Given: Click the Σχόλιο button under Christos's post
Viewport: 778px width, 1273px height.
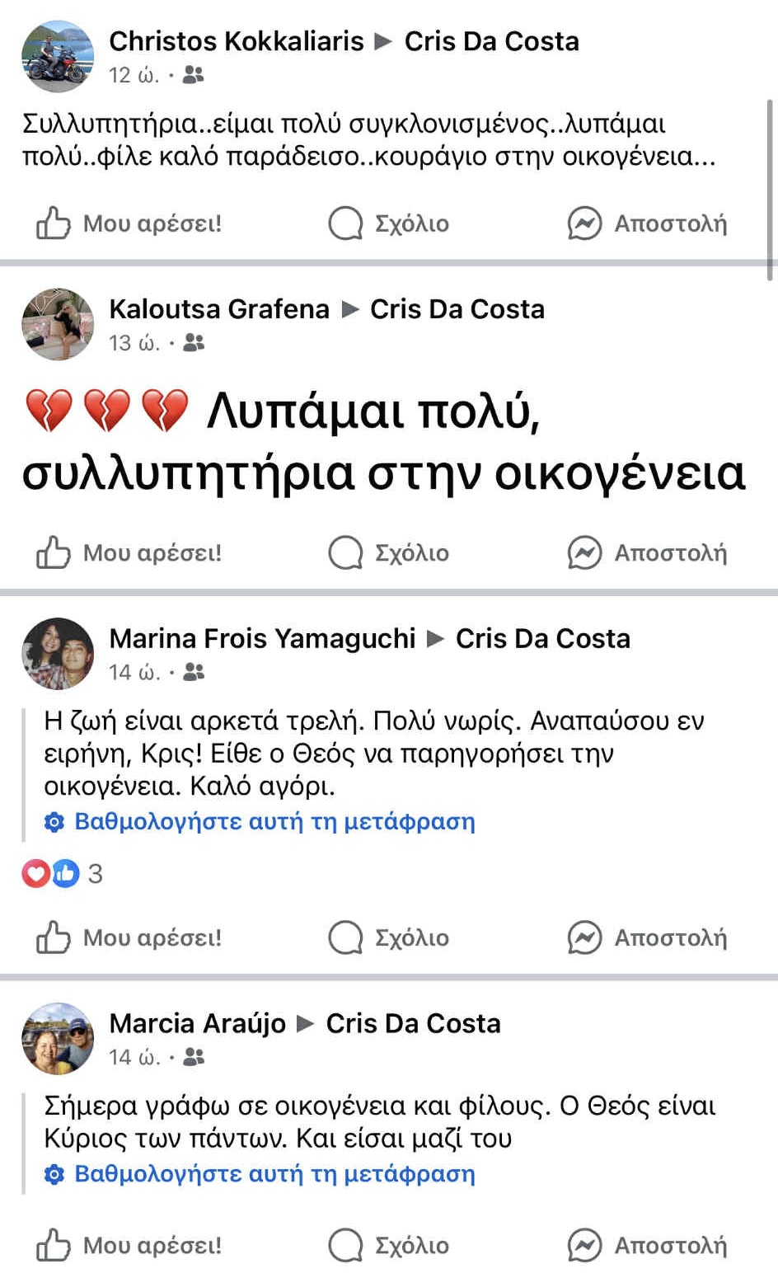Looking at the screenshot, I should (389, 223).
